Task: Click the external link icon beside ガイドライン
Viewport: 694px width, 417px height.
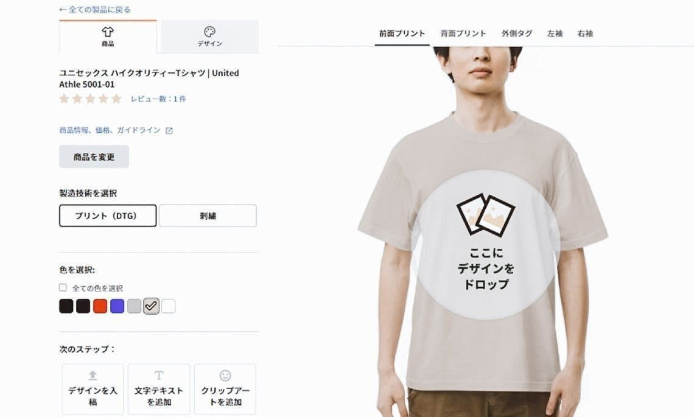Action: [169, 131]
